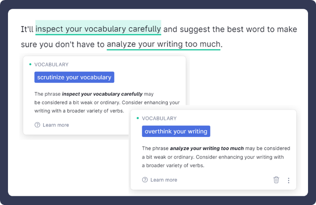The width and height of the screenshot is (316, 205).
Task: Click the trash icon in the overthink card
Action: coord(276,180)
